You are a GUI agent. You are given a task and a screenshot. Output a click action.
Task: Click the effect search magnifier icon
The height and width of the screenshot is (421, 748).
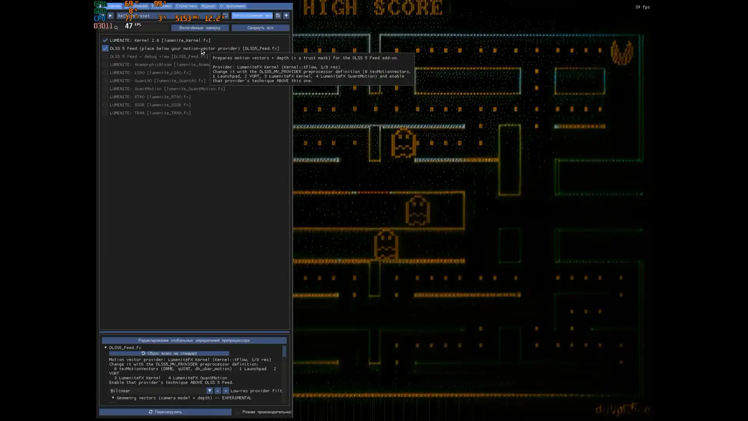116,28
